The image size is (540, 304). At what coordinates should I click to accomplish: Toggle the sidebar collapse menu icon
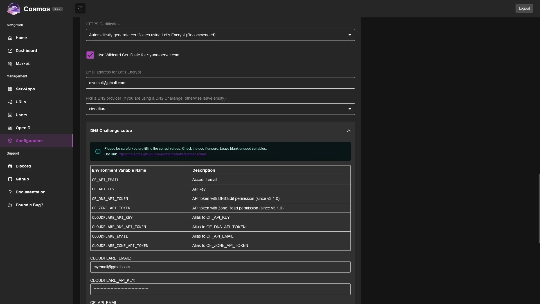pos(80,8)
